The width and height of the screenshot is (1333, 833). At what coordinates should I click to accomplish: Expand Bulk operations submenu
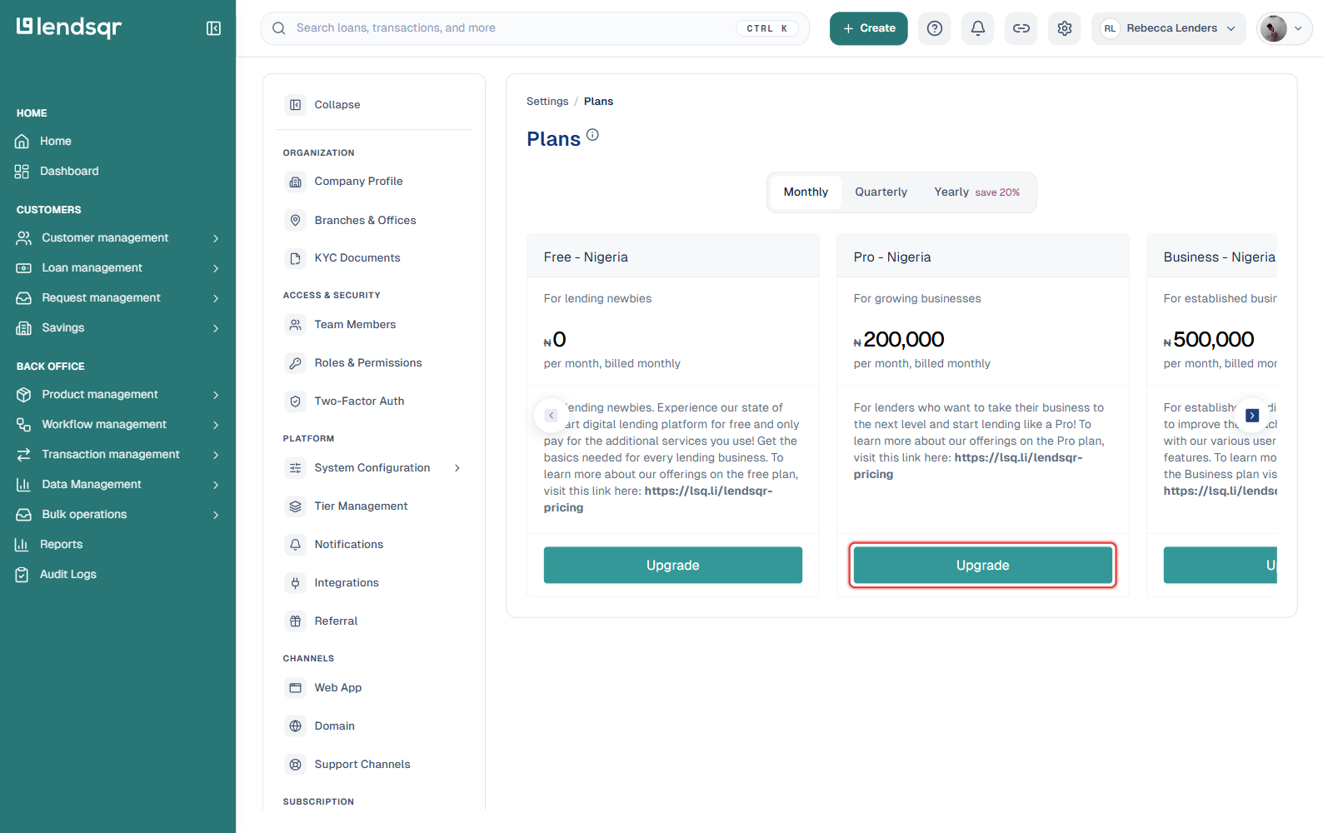216,515
